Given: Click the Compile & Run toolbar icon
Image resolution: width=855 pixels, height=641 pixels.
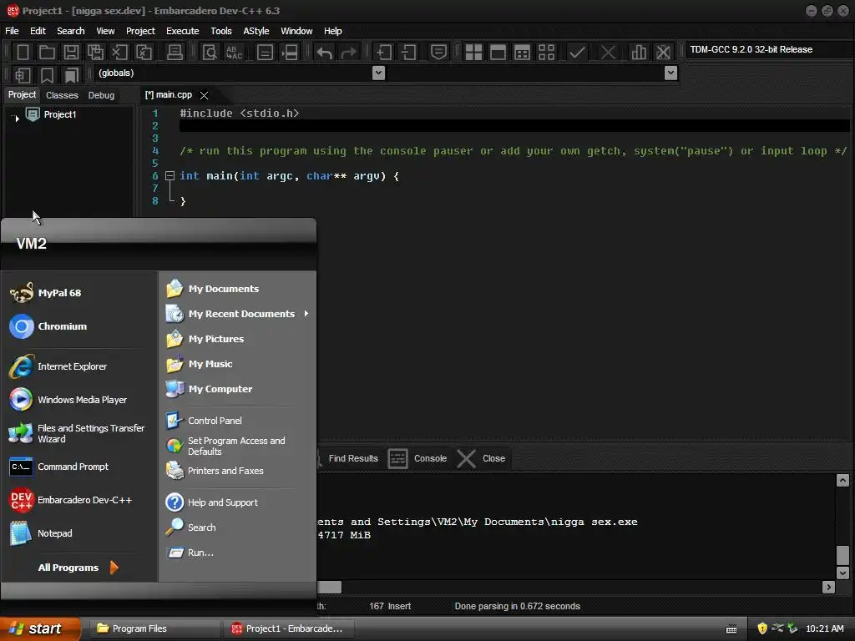Looking at the screenshot, I should [522, 53].
